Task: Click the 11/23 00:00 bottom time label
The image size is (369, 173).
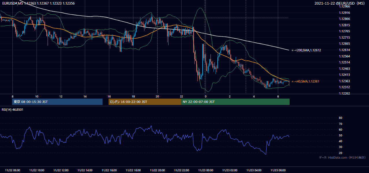Action: [x=206, y=170]
